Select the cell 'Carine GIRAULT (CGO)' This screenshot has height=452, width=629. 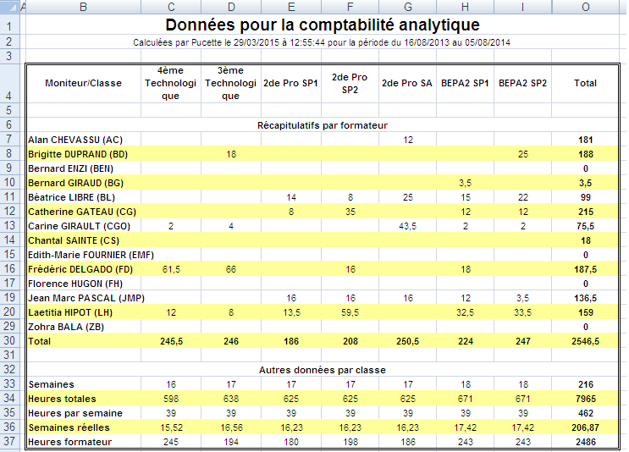[84, 226]
